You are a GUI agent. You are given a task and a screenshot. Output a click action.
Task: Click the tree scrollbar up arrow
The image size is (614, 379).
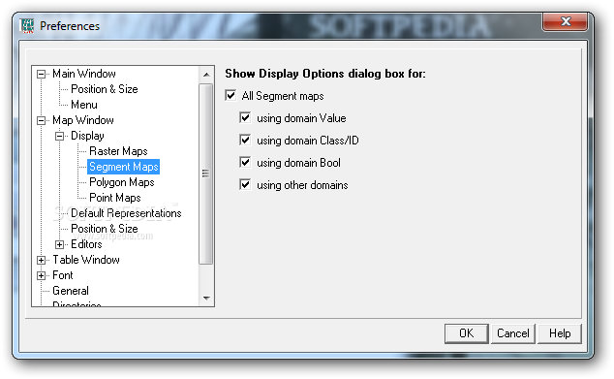[x=206, y=74]
